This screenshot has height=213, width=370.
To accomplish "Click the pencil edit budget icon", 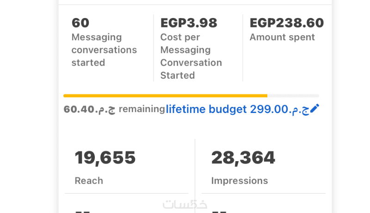I will 314,109.
